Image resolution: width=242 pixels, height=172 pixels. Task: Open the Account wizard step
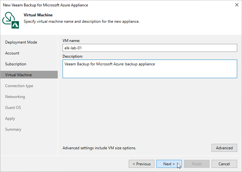click(12, 53)
